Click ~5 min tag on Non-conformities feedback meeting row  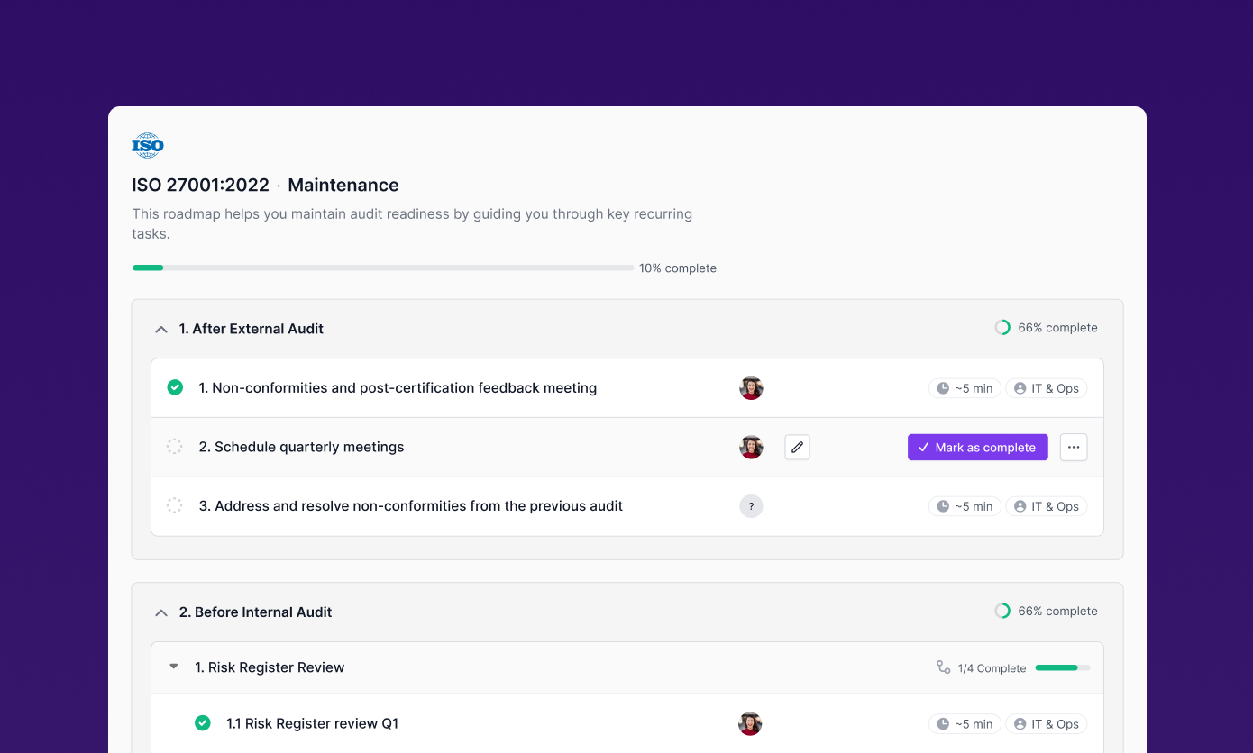point(965,388)
